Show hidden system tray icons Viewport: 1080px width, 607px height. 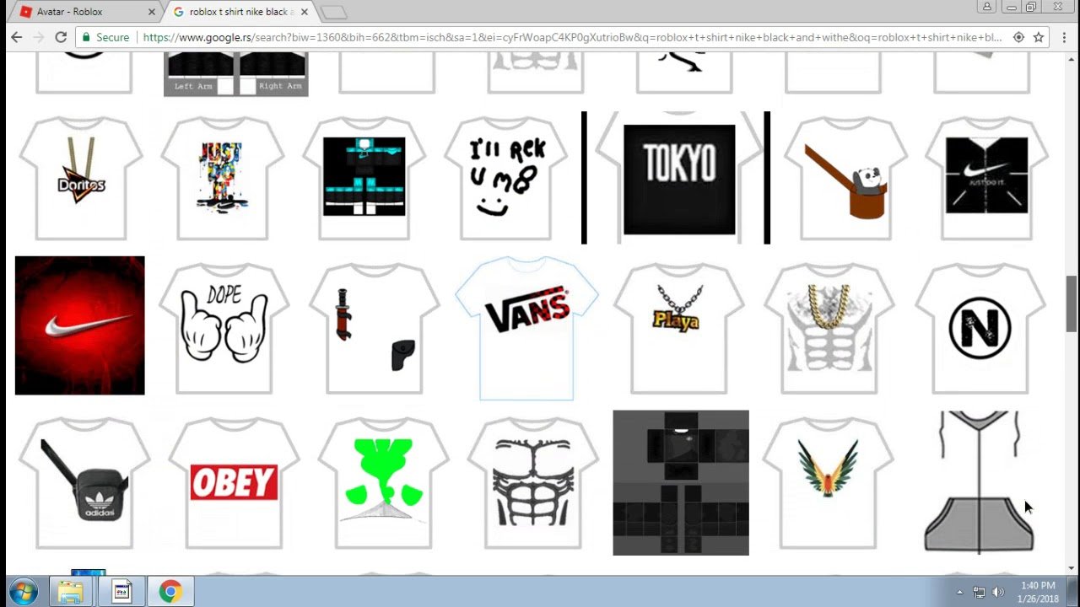[959, 592]
